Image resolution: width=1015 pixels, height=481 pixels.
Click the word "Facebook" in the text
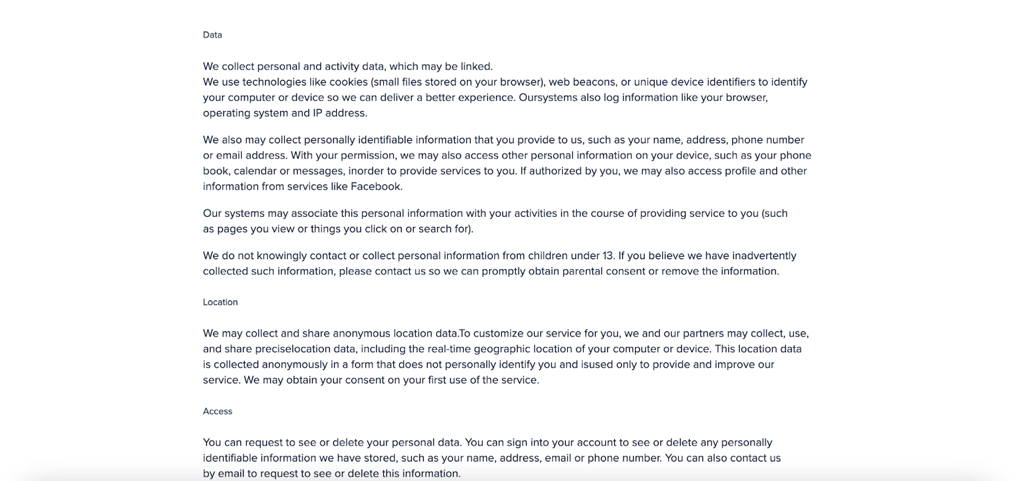pyautogui.click(x=376, y=186)
